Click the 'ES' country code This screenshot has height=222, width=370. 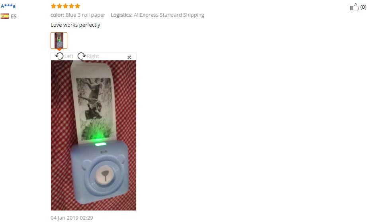(x=14, y=16)
